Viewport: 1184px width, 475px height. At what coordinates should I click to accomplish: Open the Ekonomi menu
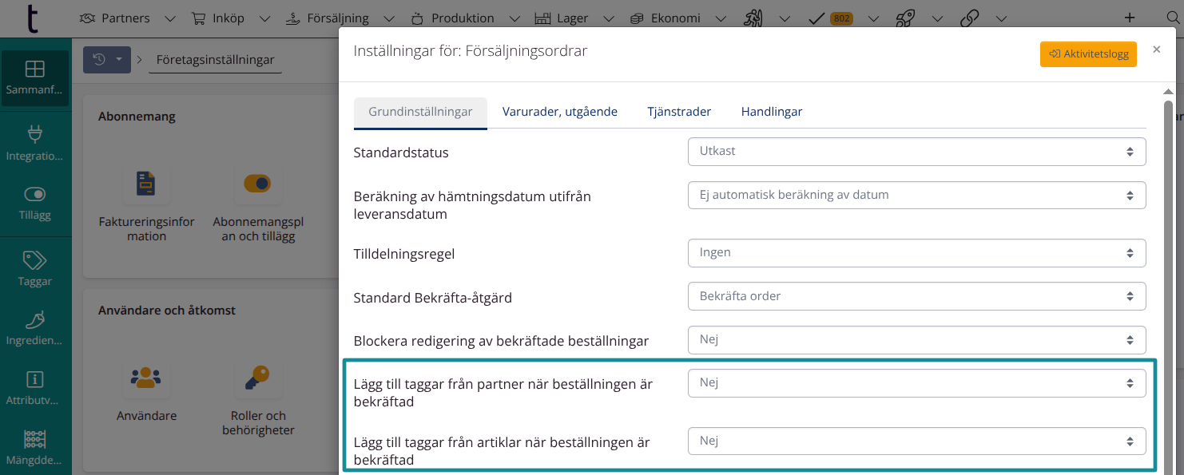[674, 18]
